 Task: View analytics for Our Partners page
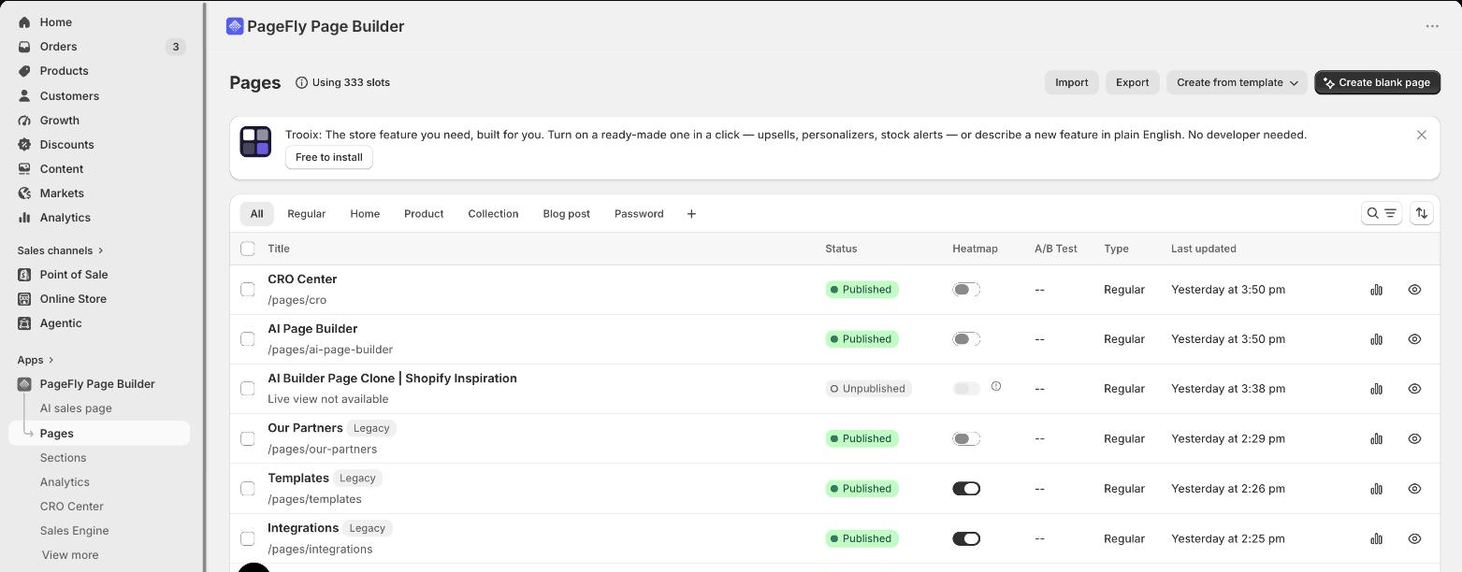[x=1376, y=438]
